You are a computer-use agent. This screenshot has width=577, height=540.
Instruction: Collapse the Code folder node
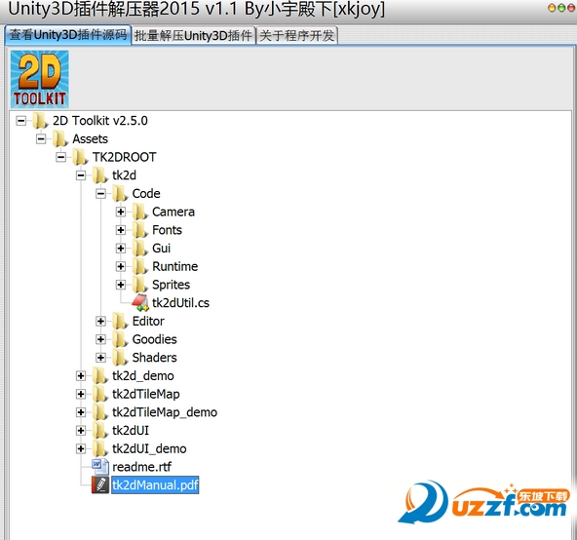click(x=100, y=194)
